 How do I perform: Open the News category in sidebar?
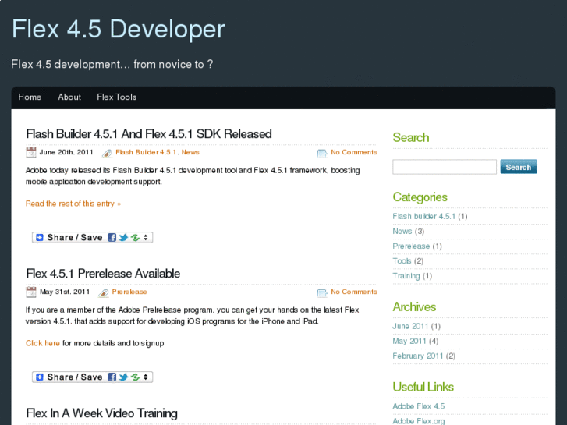click(x=402, y=231)
